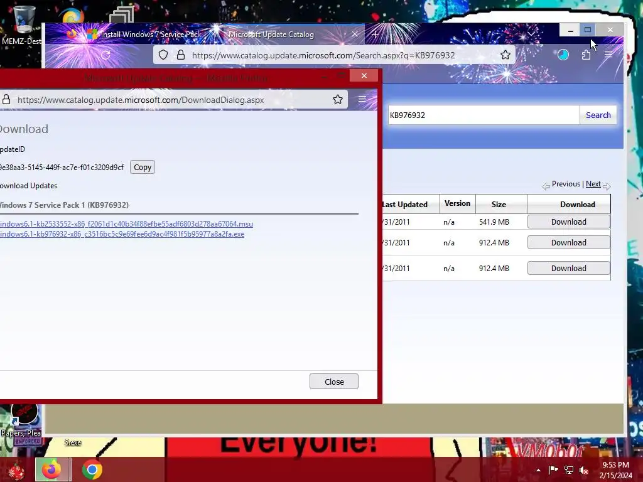Open Action Center flag tray icon
This screenshot has height=482, width=643.
tap(554, 469)
